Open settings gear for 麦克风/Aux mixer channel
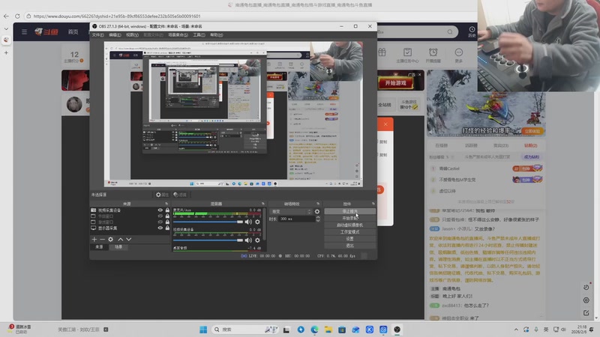 click(257, 222)
